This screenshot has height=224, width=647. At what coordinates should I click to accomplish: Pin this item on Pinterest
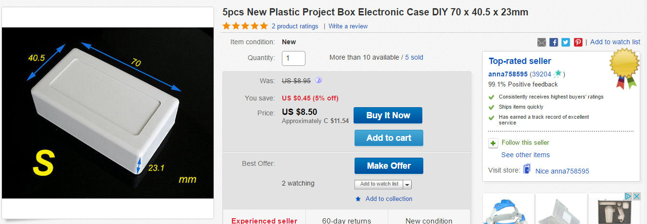(x=578, y=42)
